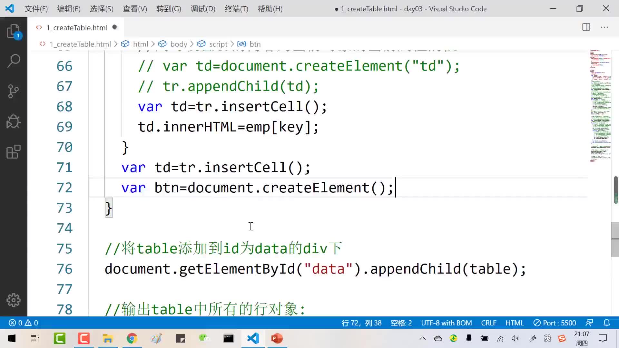This screenshot has width=619, height=348.
Task: Open the 调试(D) menu
Action: click(203, 9)
